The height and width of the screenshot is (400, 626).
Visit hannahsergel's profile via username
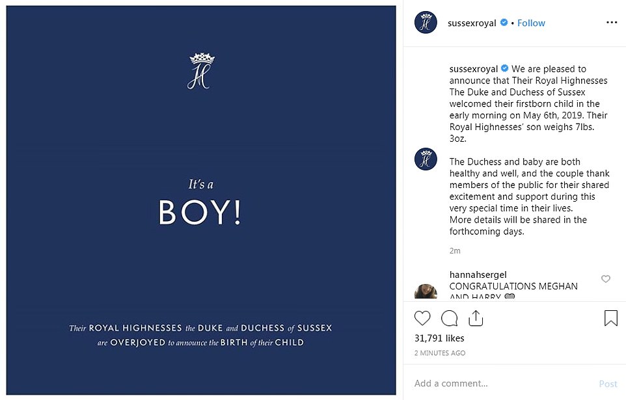478,275
